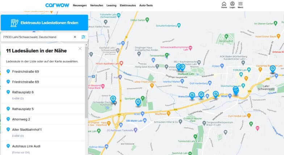Open the Verkaufen menu
The width and height of the screenshot is (284, 155).
[96, 5]
